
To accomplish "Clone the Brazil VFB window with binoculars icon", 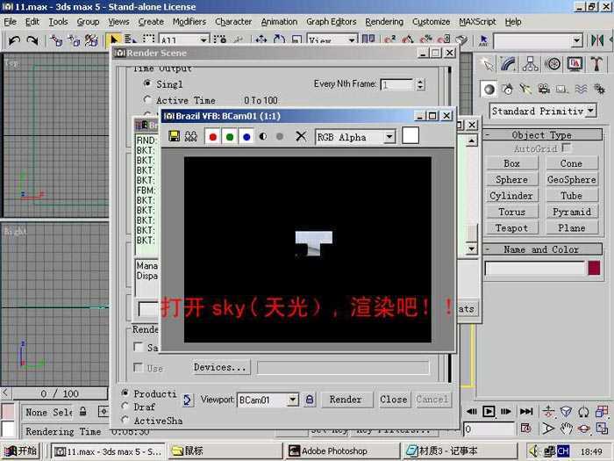I will [190, 136].
